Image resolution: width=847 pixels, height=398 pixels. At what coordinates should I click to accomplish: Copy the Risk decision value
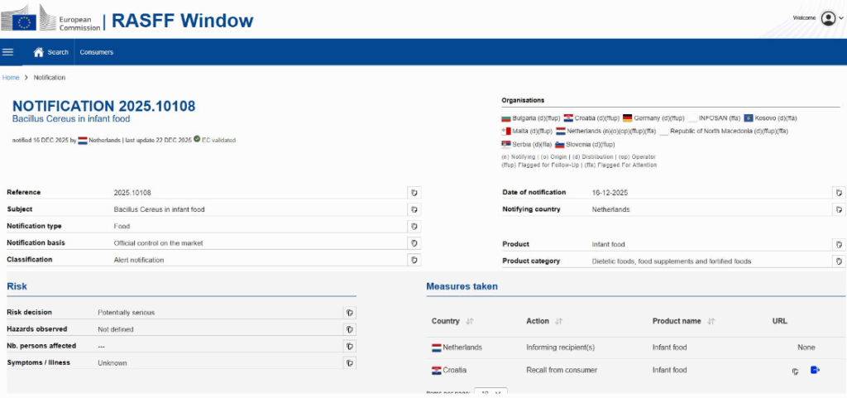coord(350,313)
